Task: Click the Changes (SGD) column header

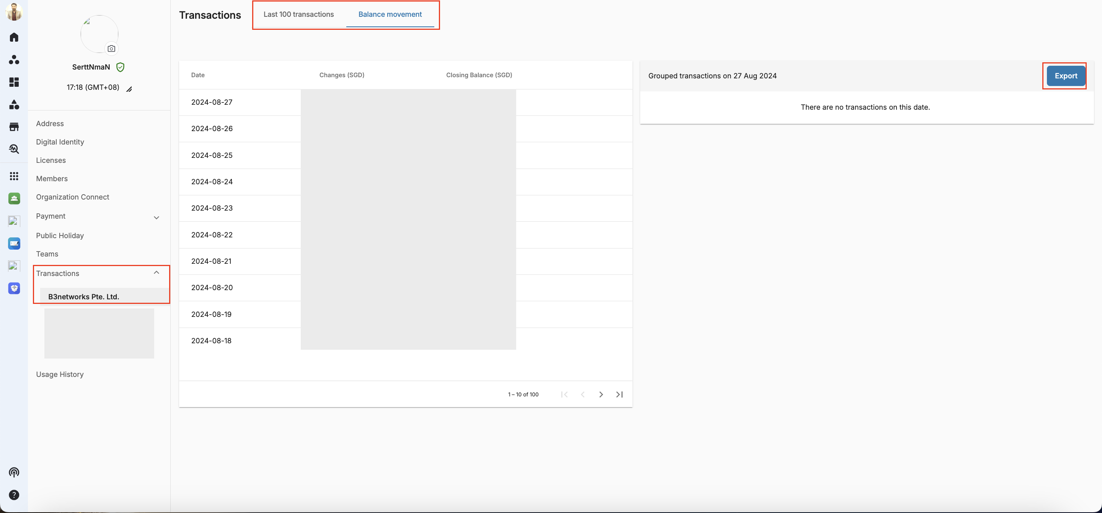Action: 342,75
